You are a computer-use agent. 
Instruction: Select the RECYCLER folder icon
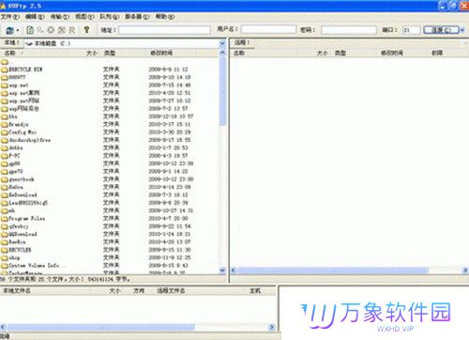[5, 250]
